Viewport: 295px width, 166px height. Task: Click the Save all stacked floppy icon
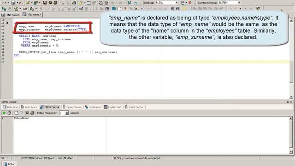[x=55, y=3]
